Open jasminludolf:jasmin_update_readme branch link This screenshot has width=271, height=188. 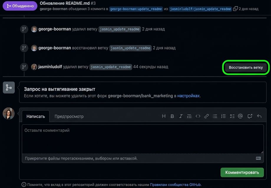[x=200, y=9]
